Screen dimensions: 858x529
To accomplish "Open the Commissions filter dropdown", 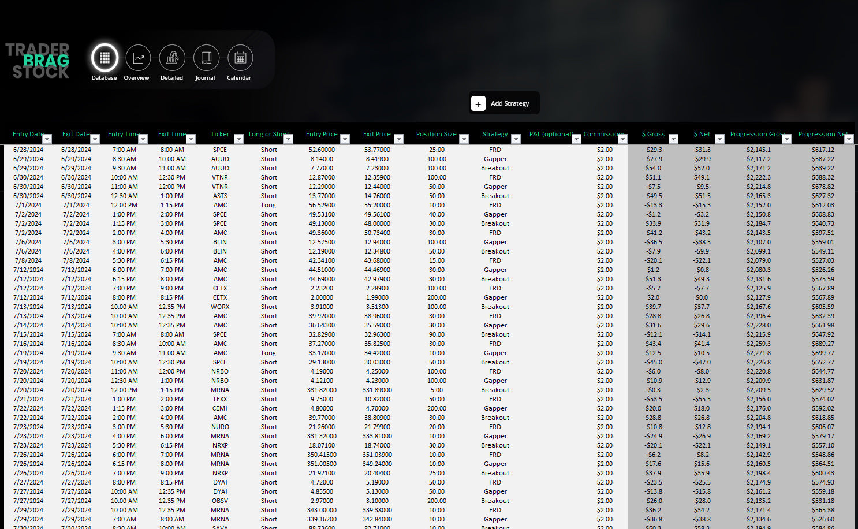I will [622, 139].
